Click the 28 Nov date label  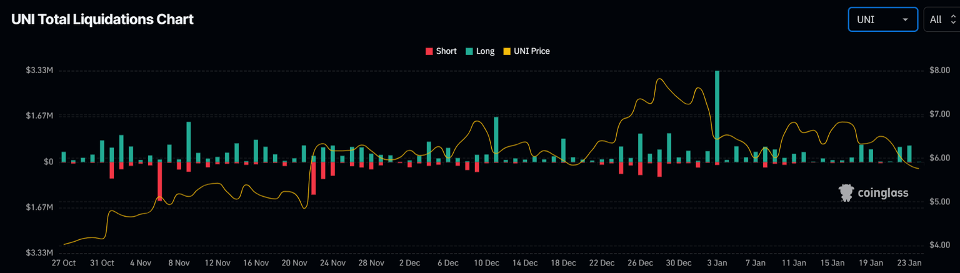(x=371, y=263)
